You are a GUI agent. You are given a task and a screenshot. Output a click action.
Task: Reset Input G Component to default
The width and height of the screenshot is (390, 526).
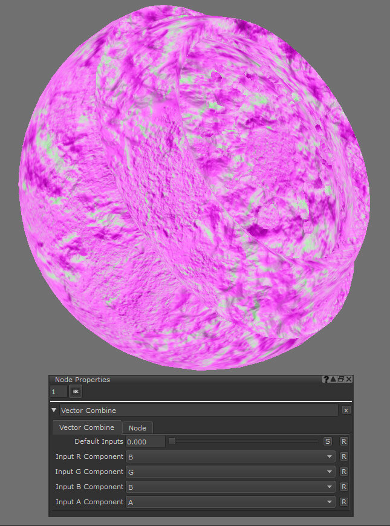(344, 472)
